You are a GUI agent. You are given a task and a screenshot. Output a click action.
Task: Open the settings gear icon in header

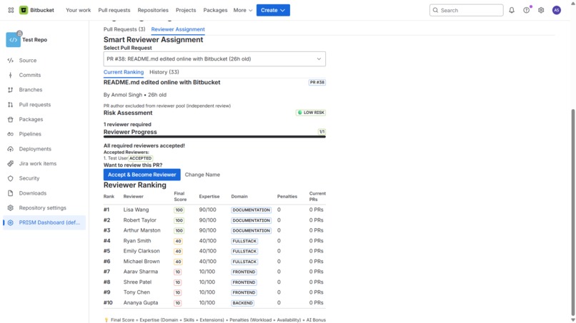(541, 10)
